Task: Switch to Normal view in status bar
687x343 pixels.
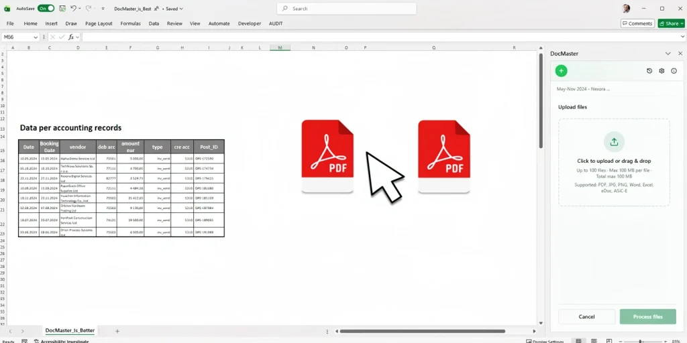Action: 579,341
